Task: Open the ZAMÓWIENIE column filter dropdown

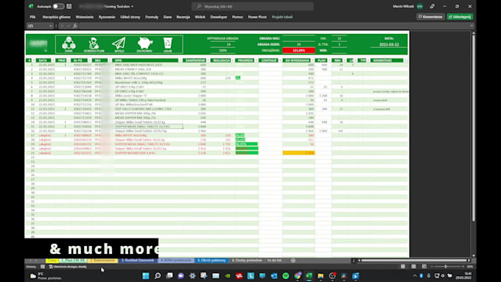Action: 208,60
